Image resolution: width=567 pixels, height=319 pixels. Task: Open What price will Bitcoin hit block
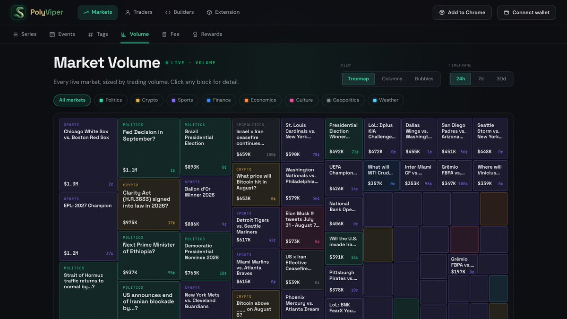point(256,184)
